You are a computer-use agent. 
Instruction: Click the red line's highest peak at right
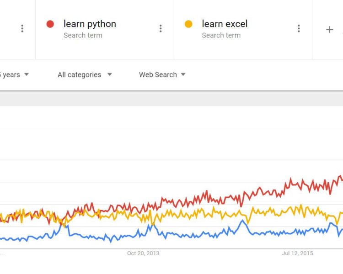click(340, 176)
